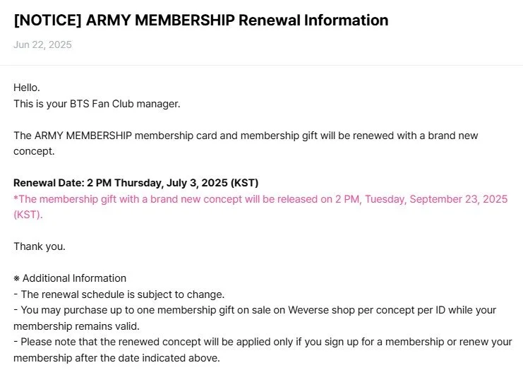The image size is (523, 382).
Task: Click the 'Please note that the renewed concept' line
Action: click(x=263, y=342)
